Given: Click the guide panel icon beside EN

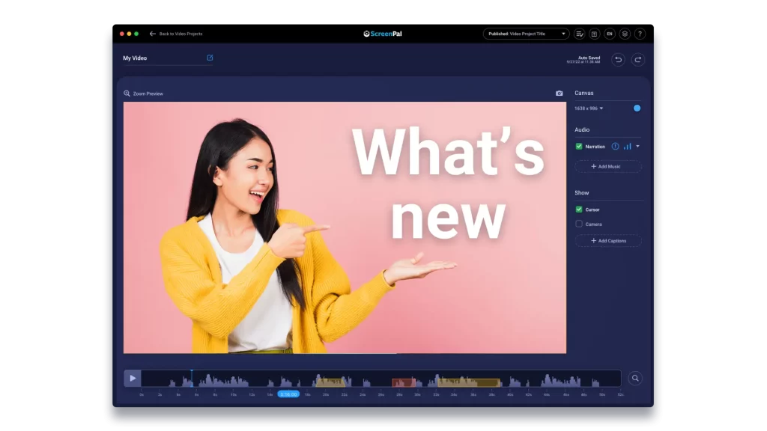Looking at the screenshot, I should pyautogui.click(x=594, y=34).
